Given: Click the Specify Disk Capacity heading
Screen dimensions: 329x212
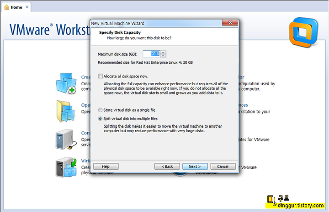Looking at the screenshot, I should pyautogui.click(x=120, y=32).
